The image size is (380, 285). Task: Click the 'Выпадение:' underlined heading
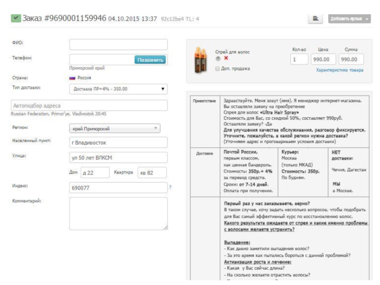[x=237, y=242]
